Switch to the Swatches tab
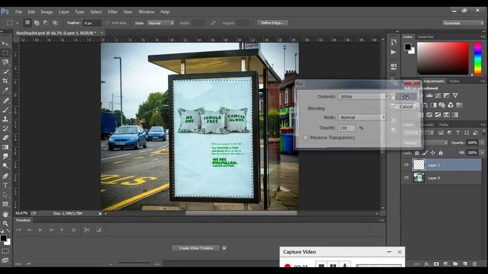 425,37
